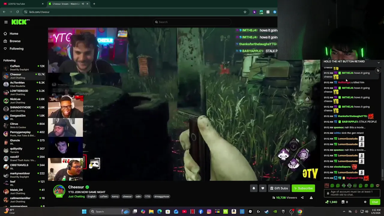
Task: Open a new browser tab
Action: click(94, 4)
